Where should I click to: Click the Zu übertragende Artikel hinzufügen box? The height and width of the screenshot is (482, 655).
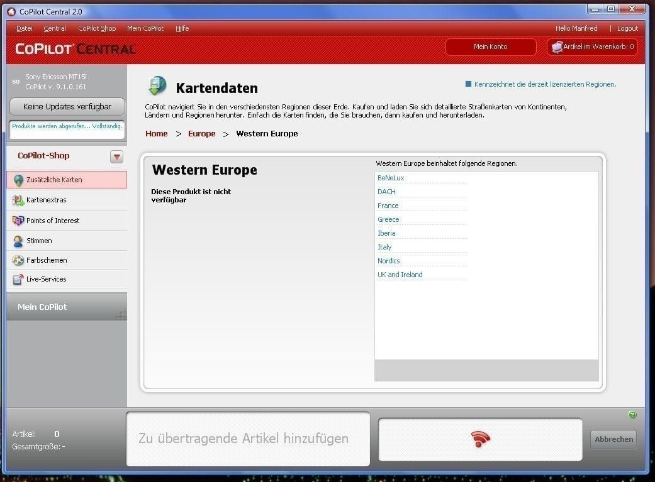click(x=248, y=439)
